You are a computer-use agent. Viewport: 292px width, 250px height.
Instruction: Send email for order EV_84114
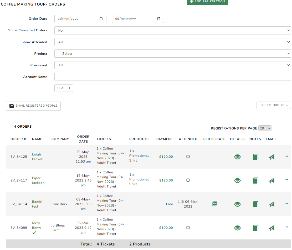271,204
